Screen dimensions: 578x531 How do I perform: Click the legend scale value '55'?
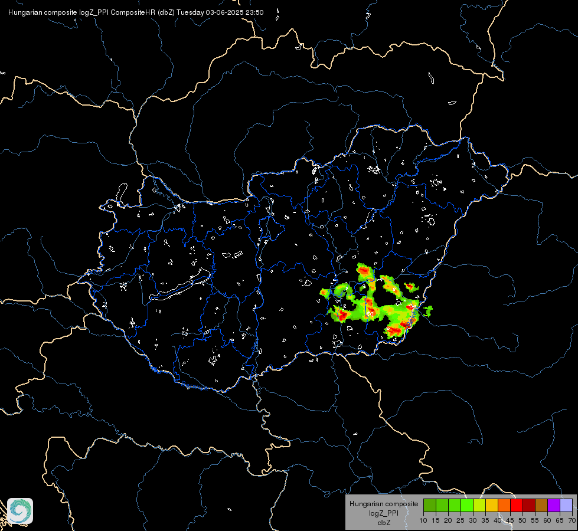click(535, 521)
